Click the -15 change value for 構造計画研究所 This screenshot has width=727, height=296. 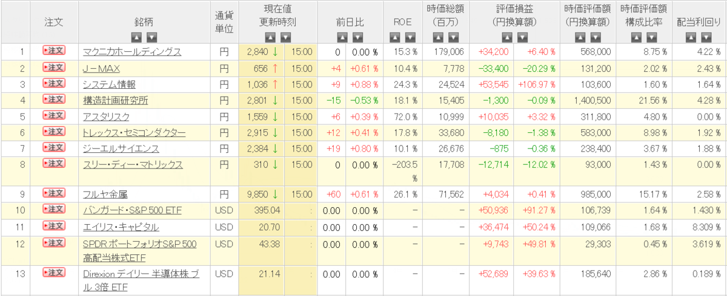tap(333, 100)
